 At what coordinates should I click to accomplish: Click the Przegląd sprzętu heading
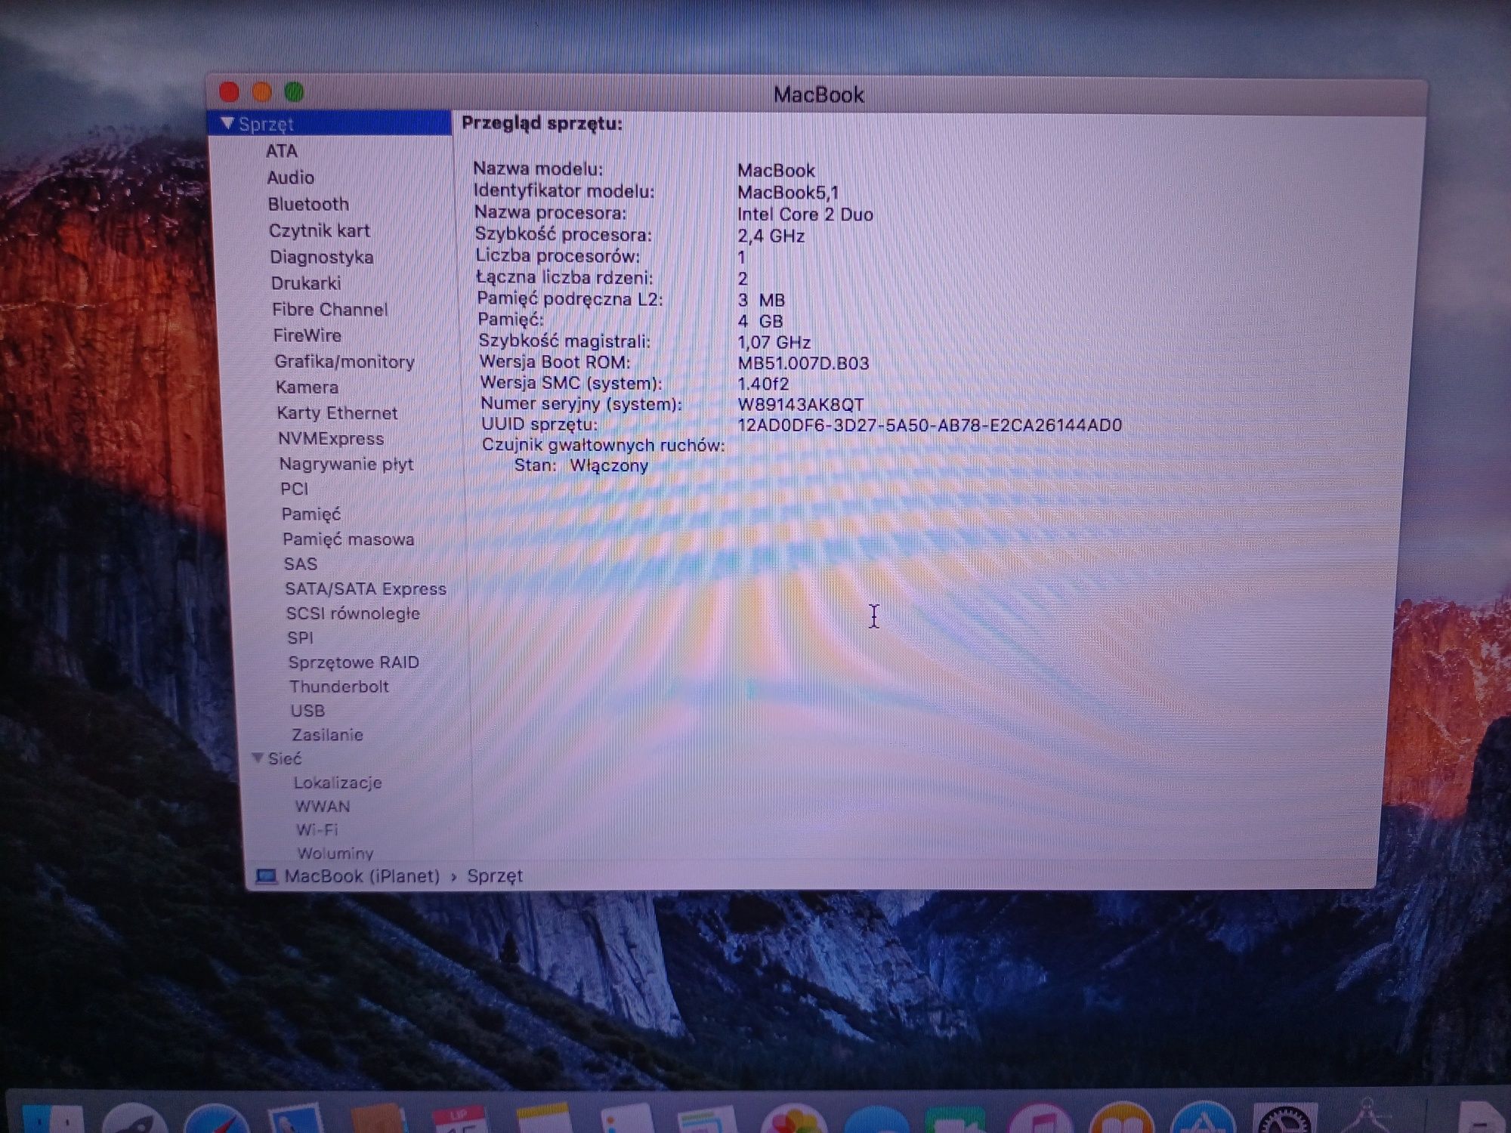(x=542, y=123)
